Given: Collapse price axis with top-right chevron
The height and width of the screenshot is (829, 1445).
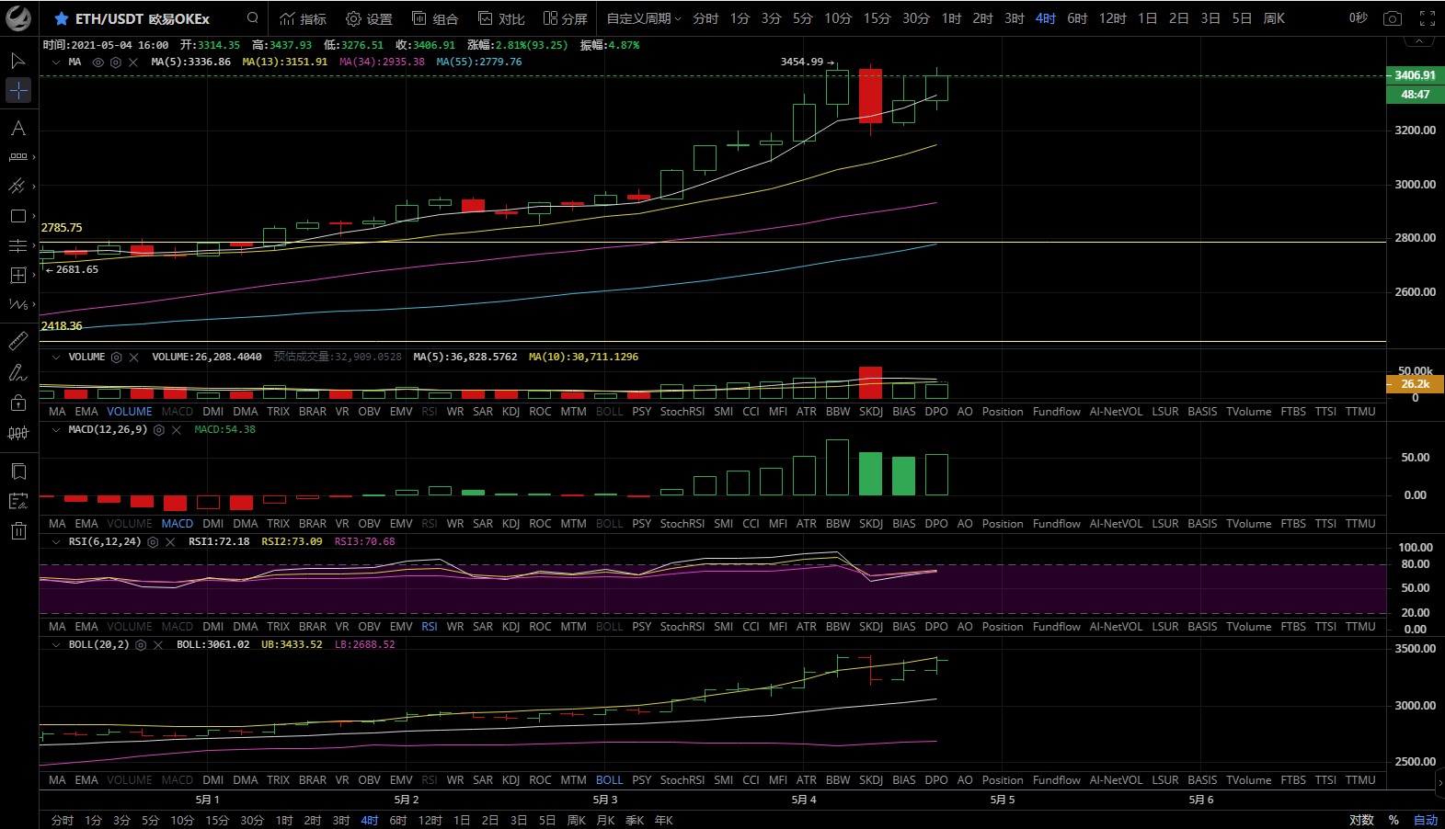Looking at the screenshot, I should (1420, 42).
